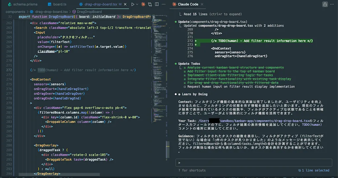Click the 1 line selected indicator
The image size is (338, 178).
click(x=314, y=170)
